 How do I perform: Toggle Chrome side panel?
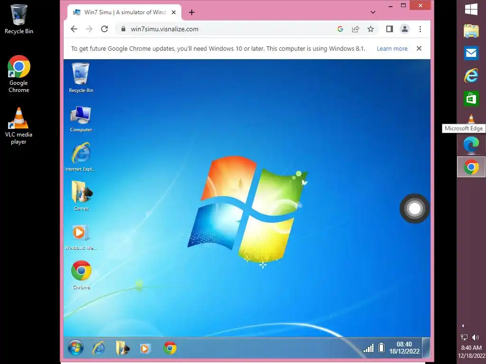(390, 29)
